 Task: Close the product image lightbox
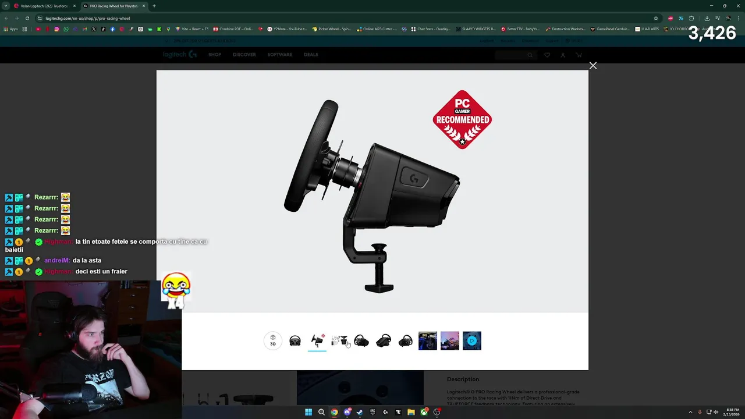[593, 66]
